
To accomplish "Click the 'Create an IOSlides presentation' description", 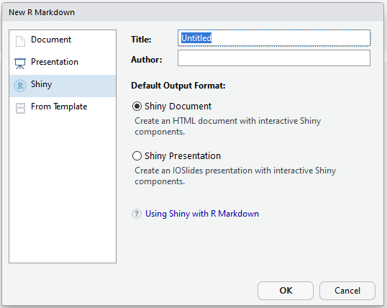I will click(235, 176).
